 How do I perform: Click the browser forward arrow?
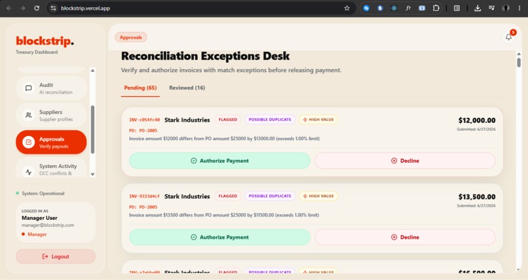(22, 8)
